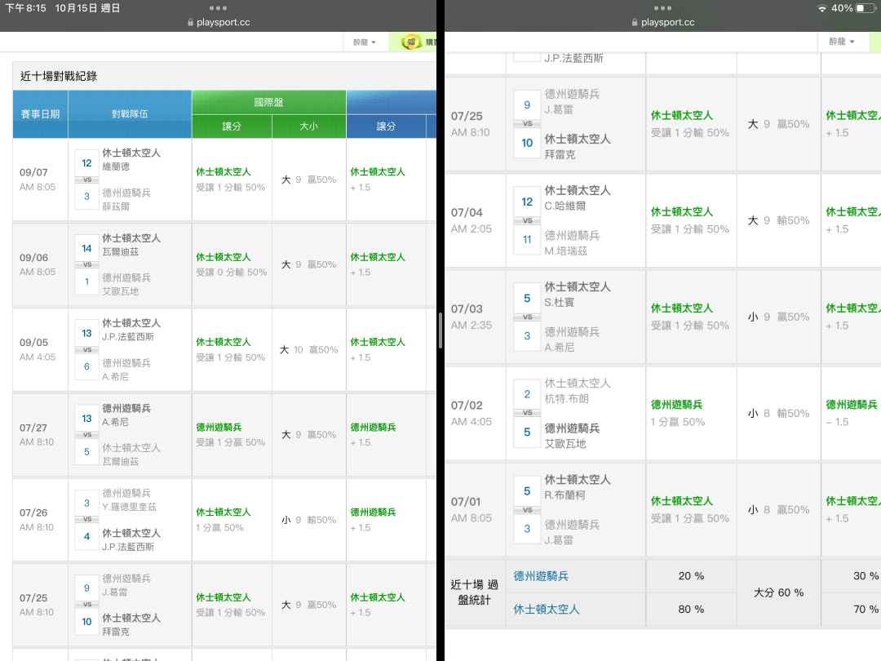Viewport: 881px width, 661px height.
Task: Tap playsport.cc address in right window
Action: tap(667, 23)
